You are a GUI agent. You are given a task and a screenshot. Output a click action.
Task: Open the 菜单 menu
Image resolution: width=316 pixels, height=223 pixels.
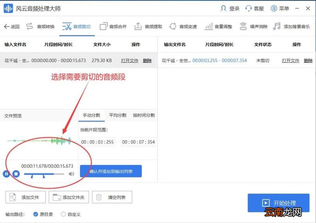click(x=280, y=9)
